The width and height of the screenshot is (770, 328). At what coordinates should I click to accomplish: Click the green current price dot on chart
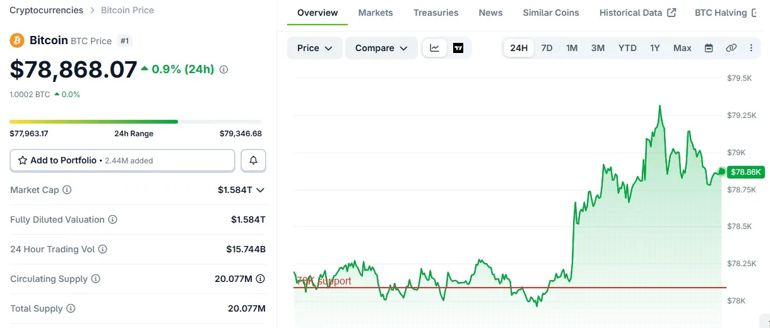coord(721,172)
